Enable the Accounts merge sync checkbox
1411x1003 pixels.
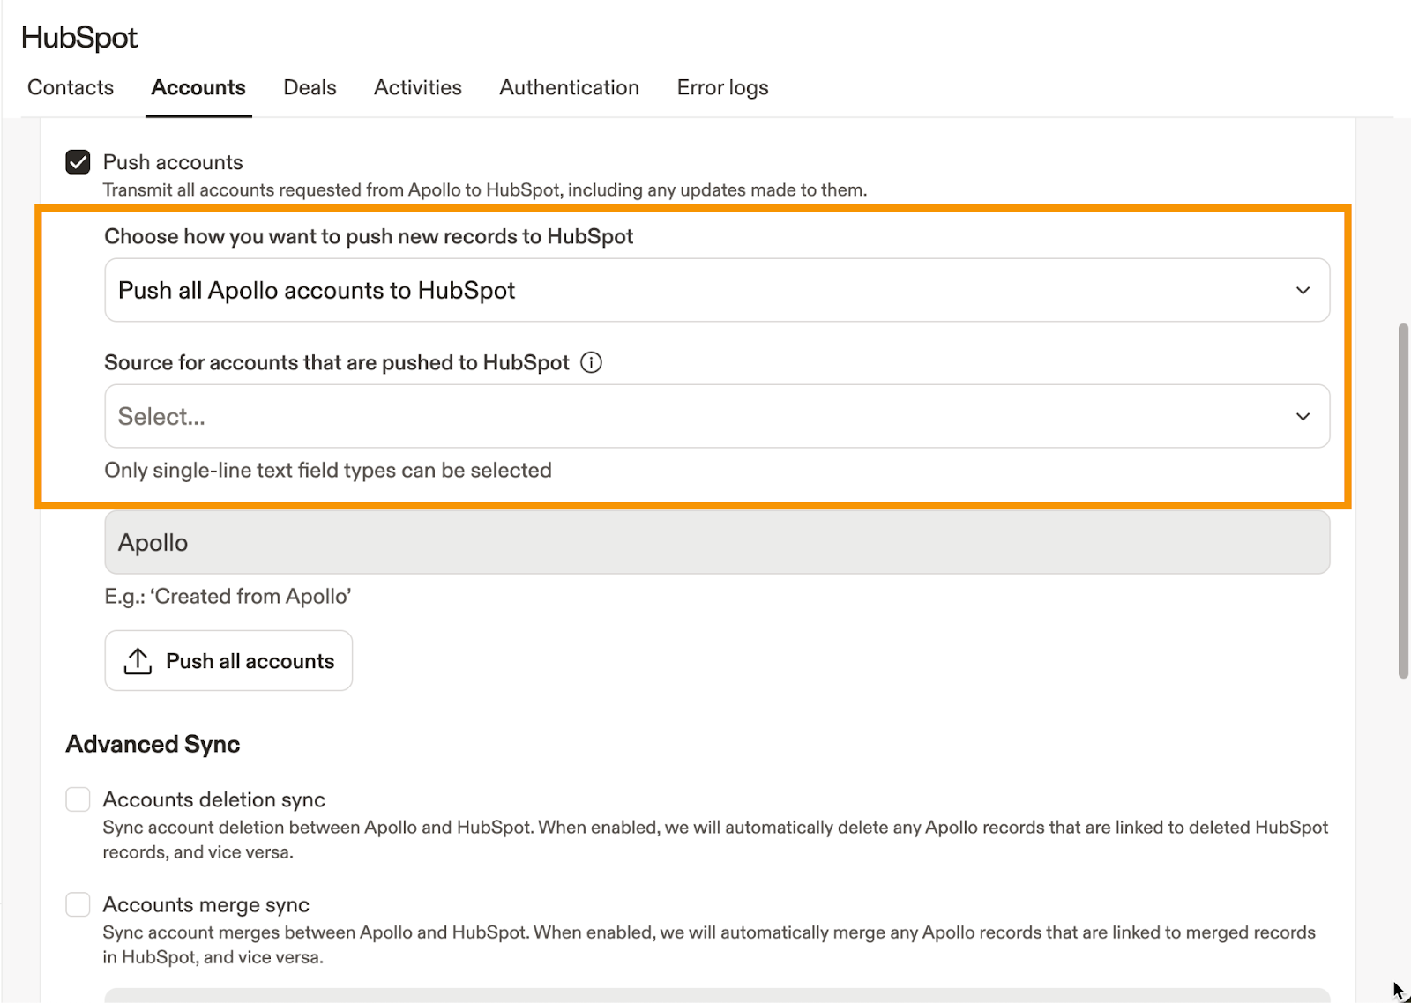pos(78,904)
